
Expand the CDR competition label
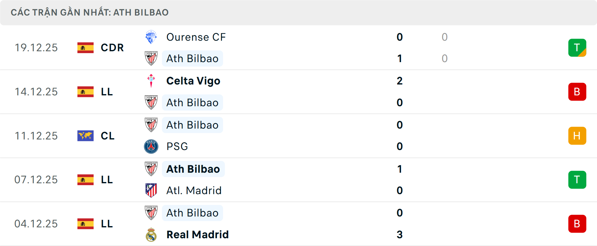[112, 48]
